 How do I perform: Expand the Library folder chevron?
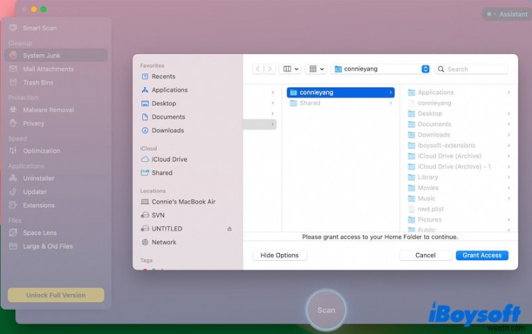509,177
